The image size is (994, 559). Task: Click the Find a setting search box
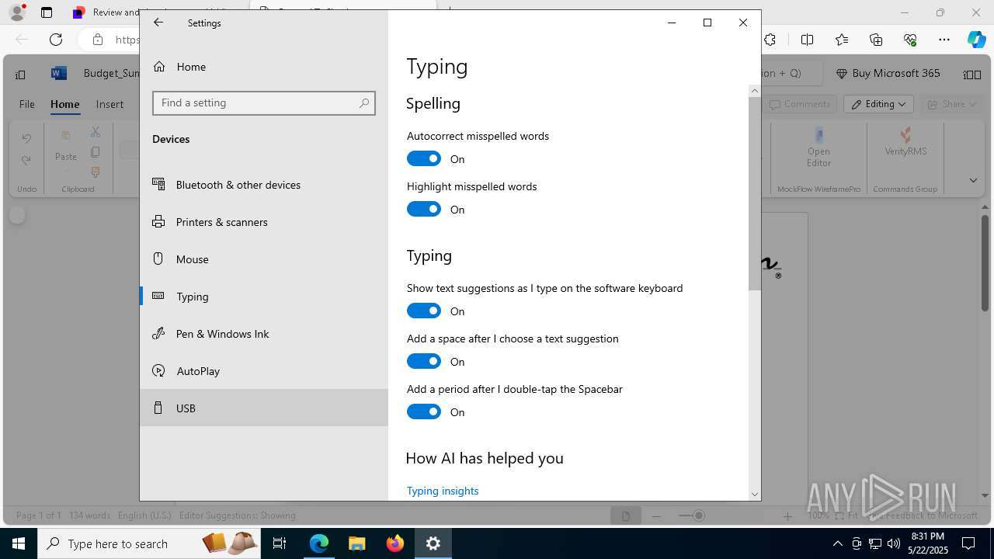263,102
